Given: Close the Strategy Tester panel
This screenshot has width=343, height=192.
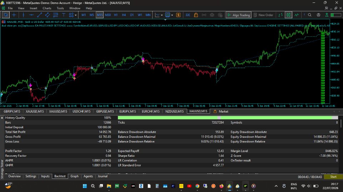Looking at the screenshot, I should (x=2, y=118).
